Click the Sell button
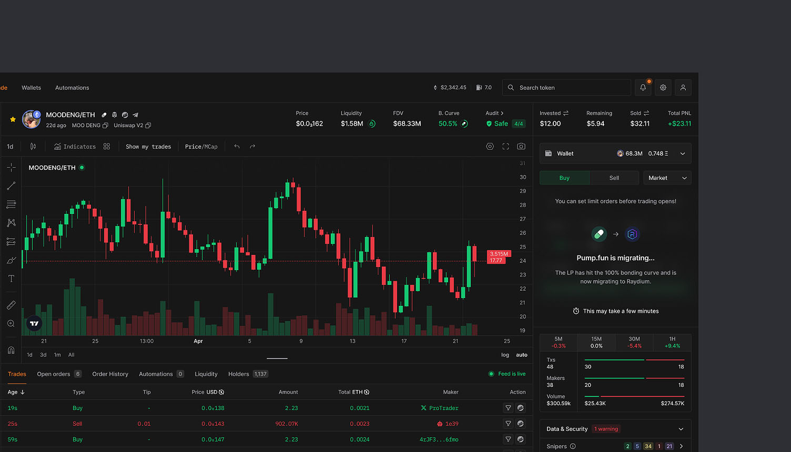This screenshot has width=791, height=452. click(614, 178)
